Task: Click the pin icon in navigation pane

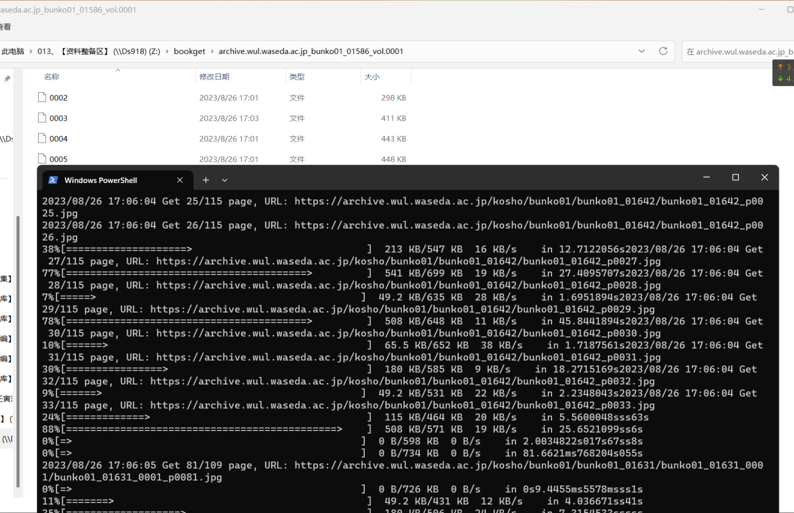Action: click(7, 79)
